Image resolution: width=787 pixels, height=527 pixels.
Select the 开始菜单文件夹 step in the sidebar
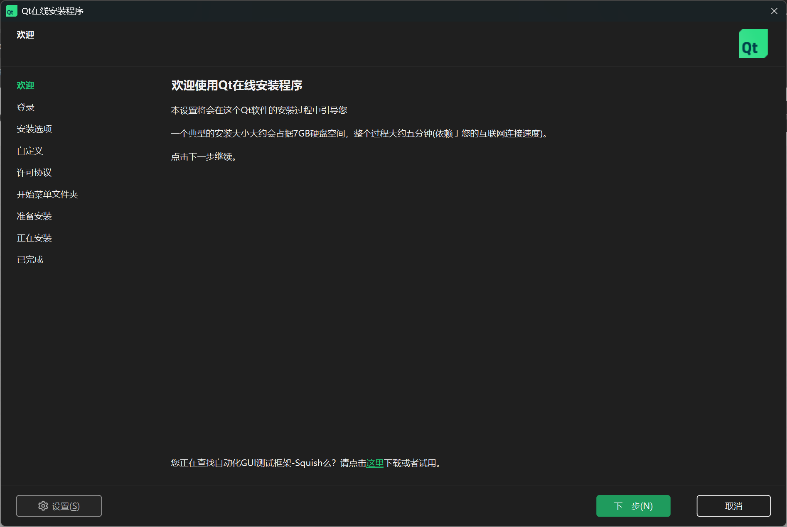tap(47, 195)
